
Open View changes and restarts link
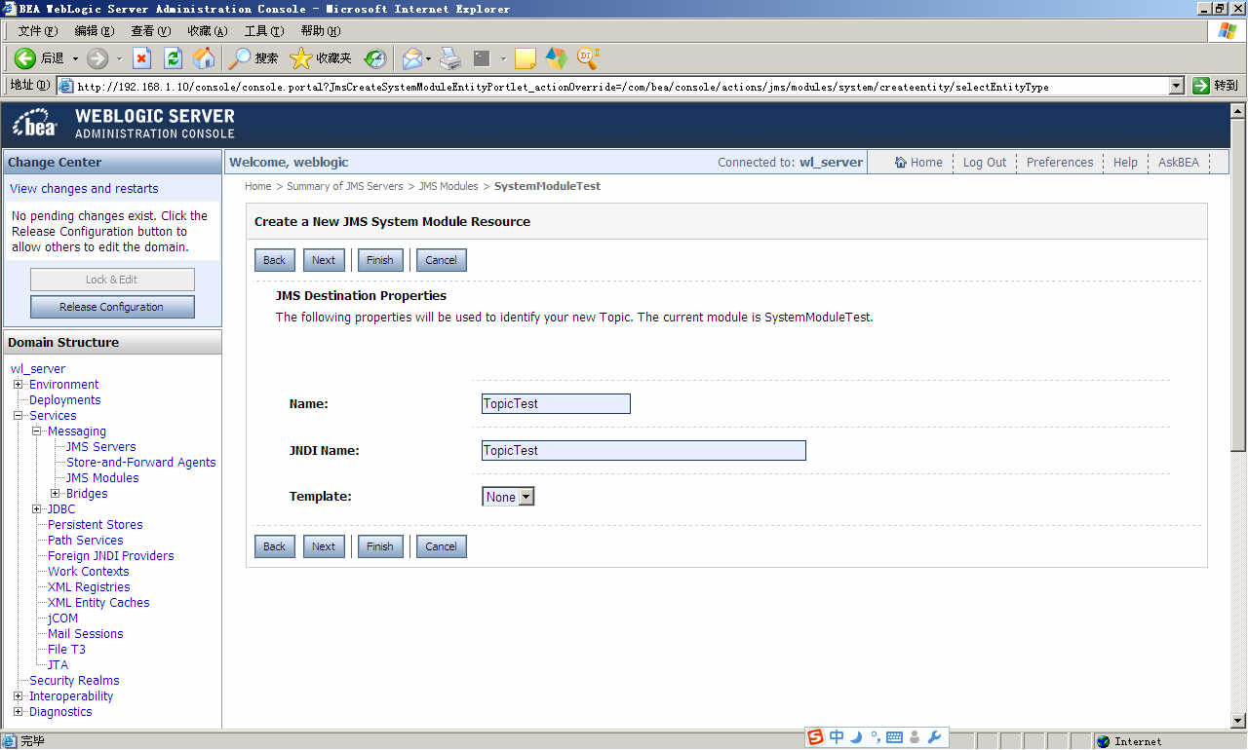click(84, 188)
